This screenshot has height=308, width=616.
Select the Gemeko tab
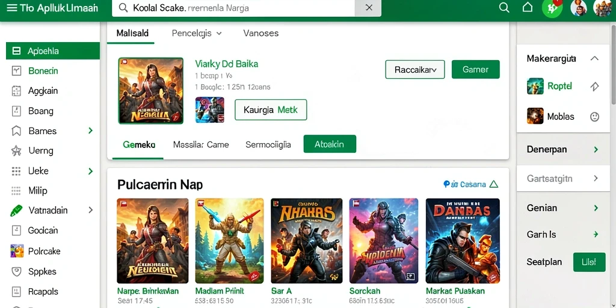click(139, 144)
